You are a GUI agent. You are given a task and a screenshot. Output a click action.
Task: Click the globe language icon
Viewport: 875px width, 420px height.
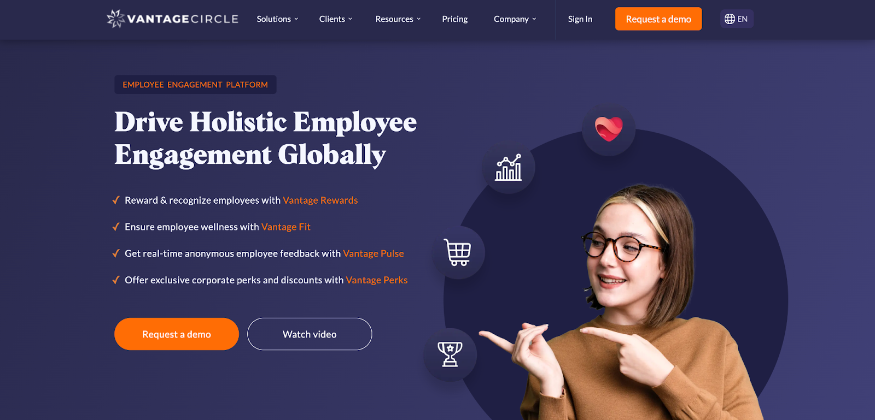(x=730, y=19)
